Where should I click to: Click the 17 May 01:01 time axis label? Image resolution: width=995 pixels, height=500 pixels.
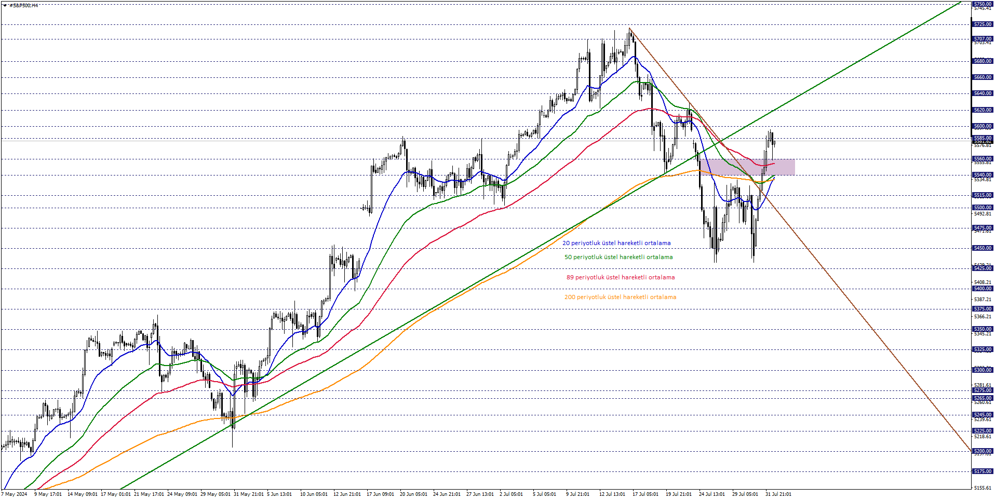[116, 494]
